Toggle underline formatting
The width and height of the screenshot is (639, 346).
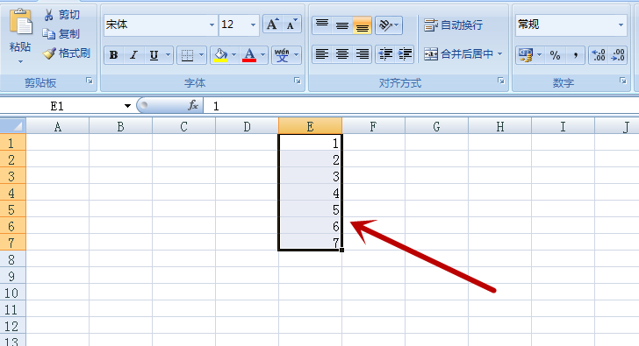pos(154,55)
